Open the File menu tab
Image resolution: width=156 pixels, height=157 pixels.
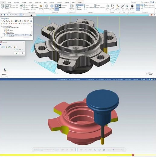3,2
